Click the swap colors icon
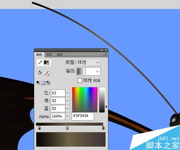 [48, 83]
